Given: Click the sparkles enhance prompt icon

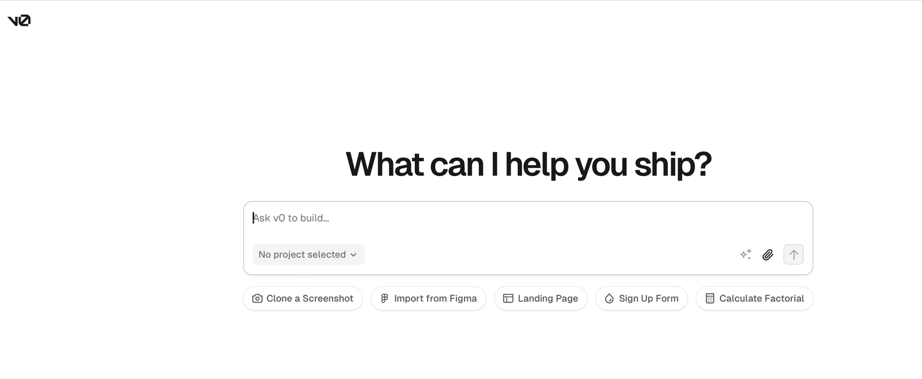Looking at the screenshot, I should 746,254.
